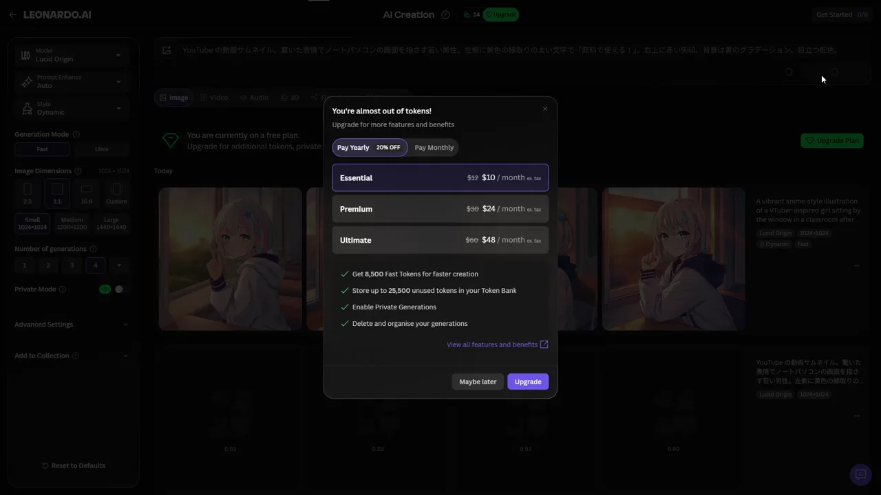
Task: Click the Generation Mode info icon
Action: coord(76,135)
